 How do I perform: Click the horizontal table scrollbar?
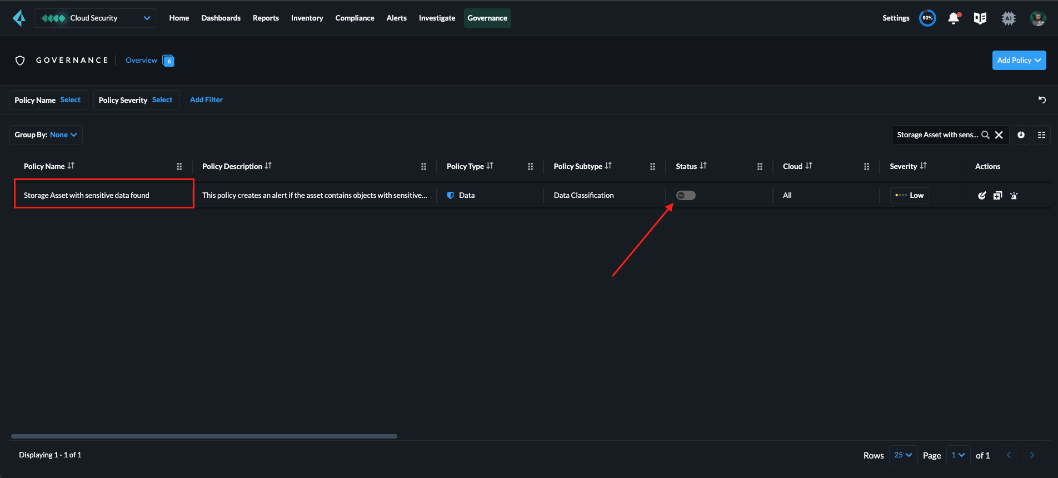tap(204, 436)
